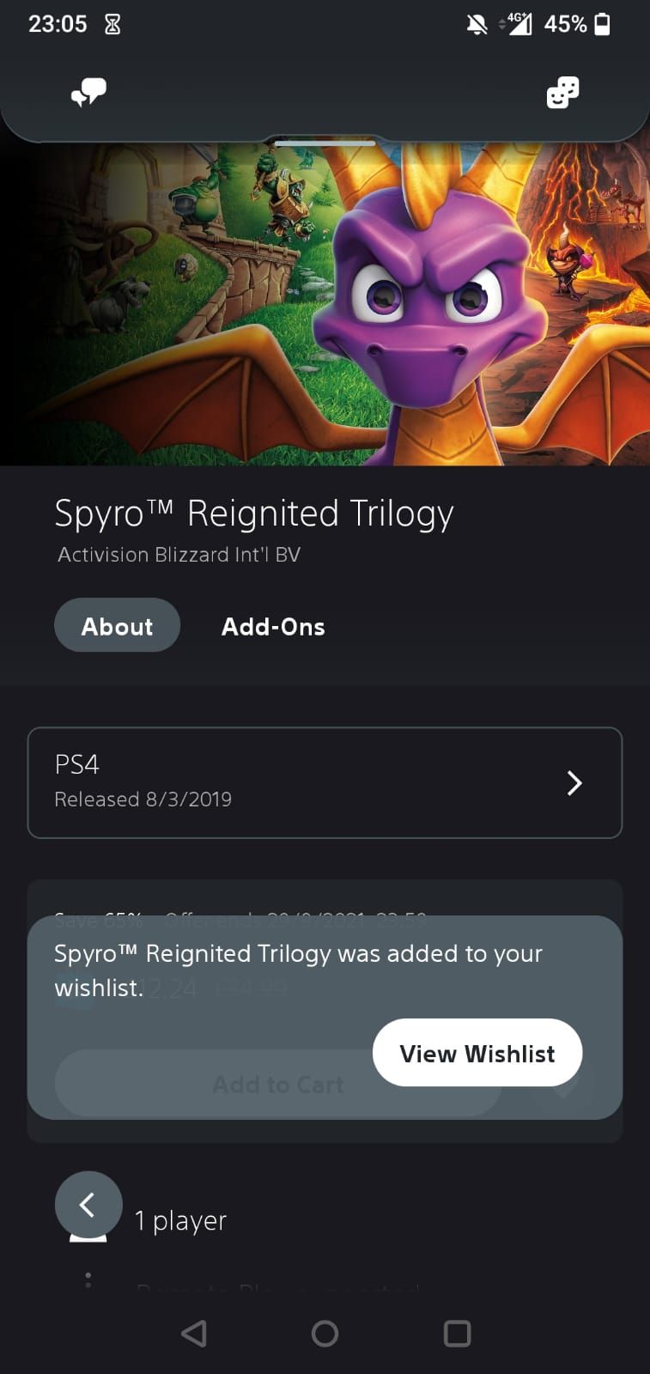
Task: Tap View Wishlist in the toast notification
Action: (477, 1052)
